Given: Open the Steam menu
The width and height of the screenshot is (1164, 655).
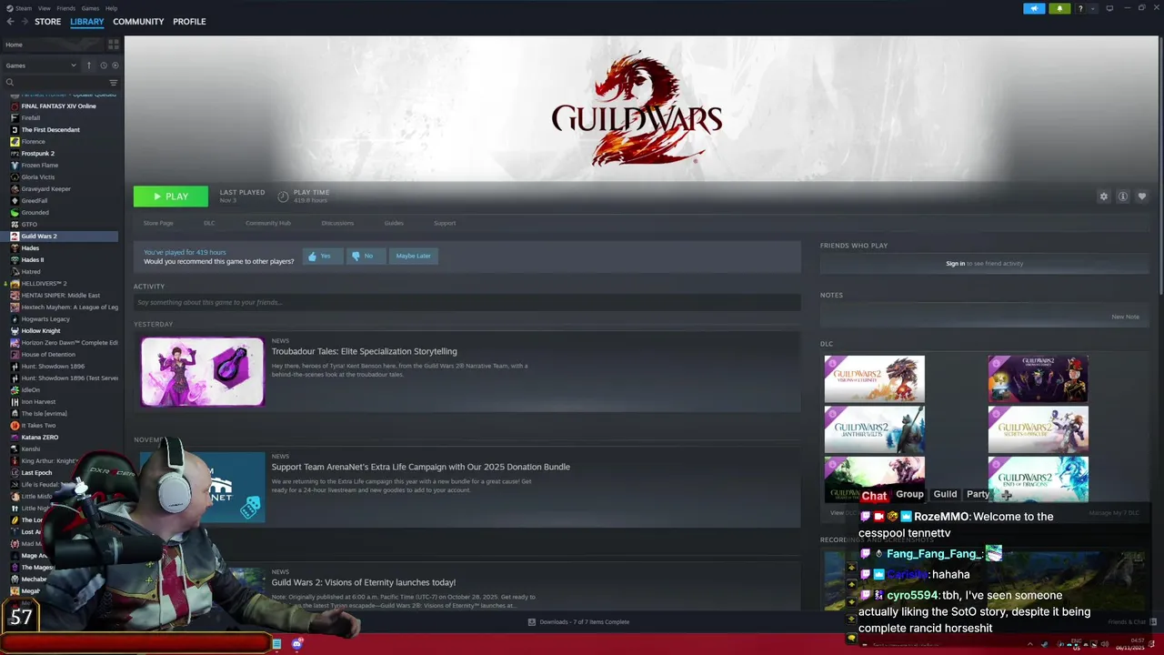Looking at the screenshot, I should click(x=23, y=8).
